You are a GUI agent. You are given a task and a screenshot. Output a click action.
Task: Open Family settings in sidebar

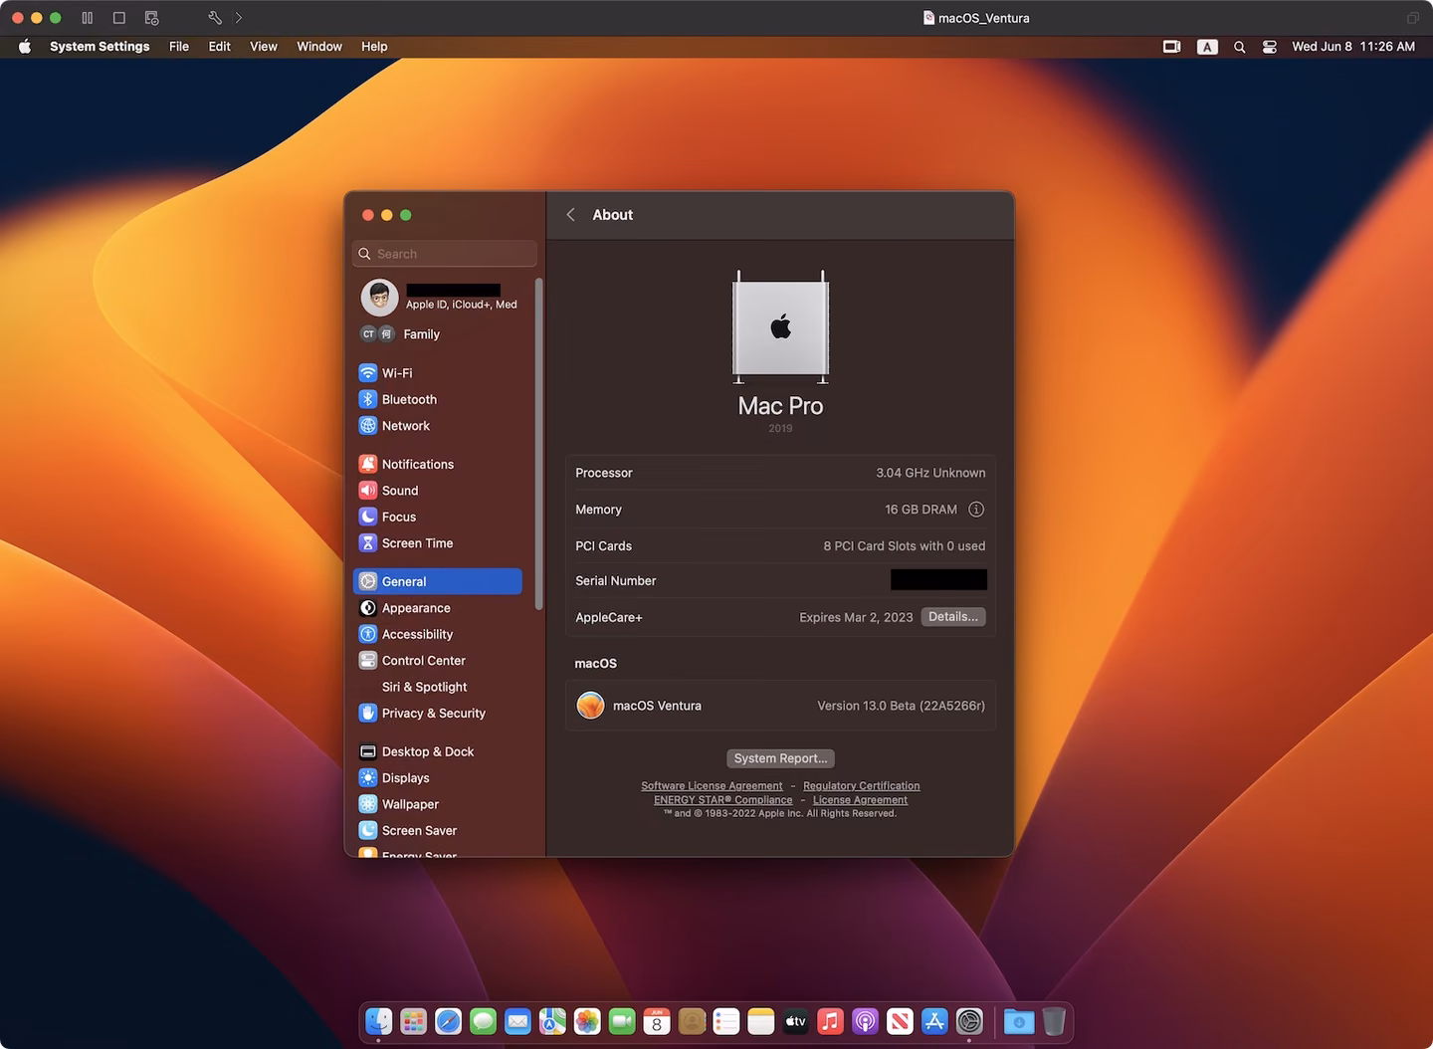click(x=438, y=334)
